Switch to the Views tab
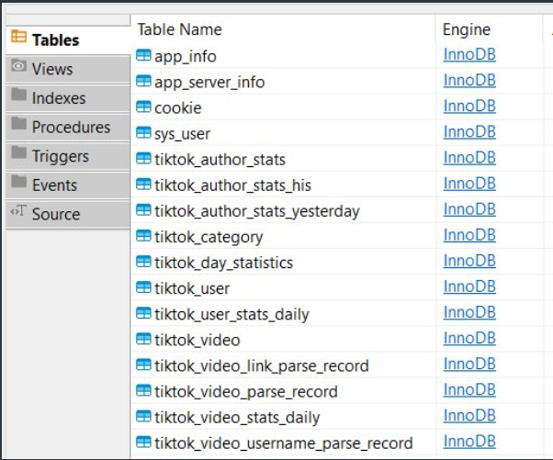The image size is (553, 460). [x=68, y=69]
